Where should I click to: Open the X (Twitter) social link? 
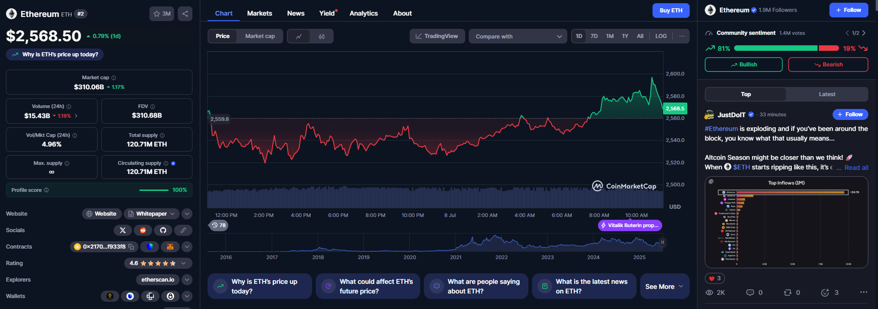pos(123,230)
